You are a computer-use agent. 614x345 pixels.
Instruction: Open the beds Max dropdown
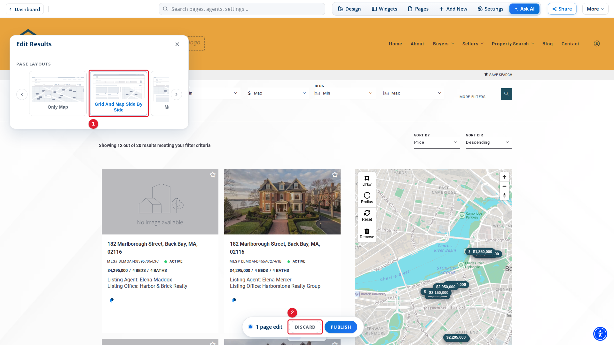click(413, 93)
